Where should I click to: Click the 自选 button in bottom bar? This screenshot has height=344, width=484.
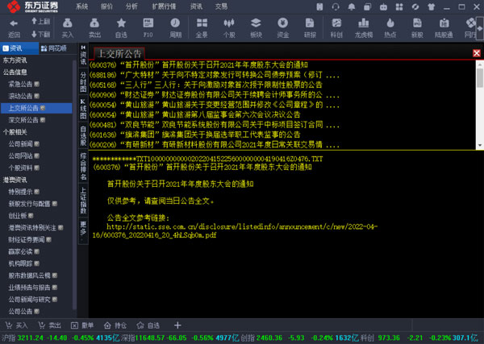pos(148,325)
